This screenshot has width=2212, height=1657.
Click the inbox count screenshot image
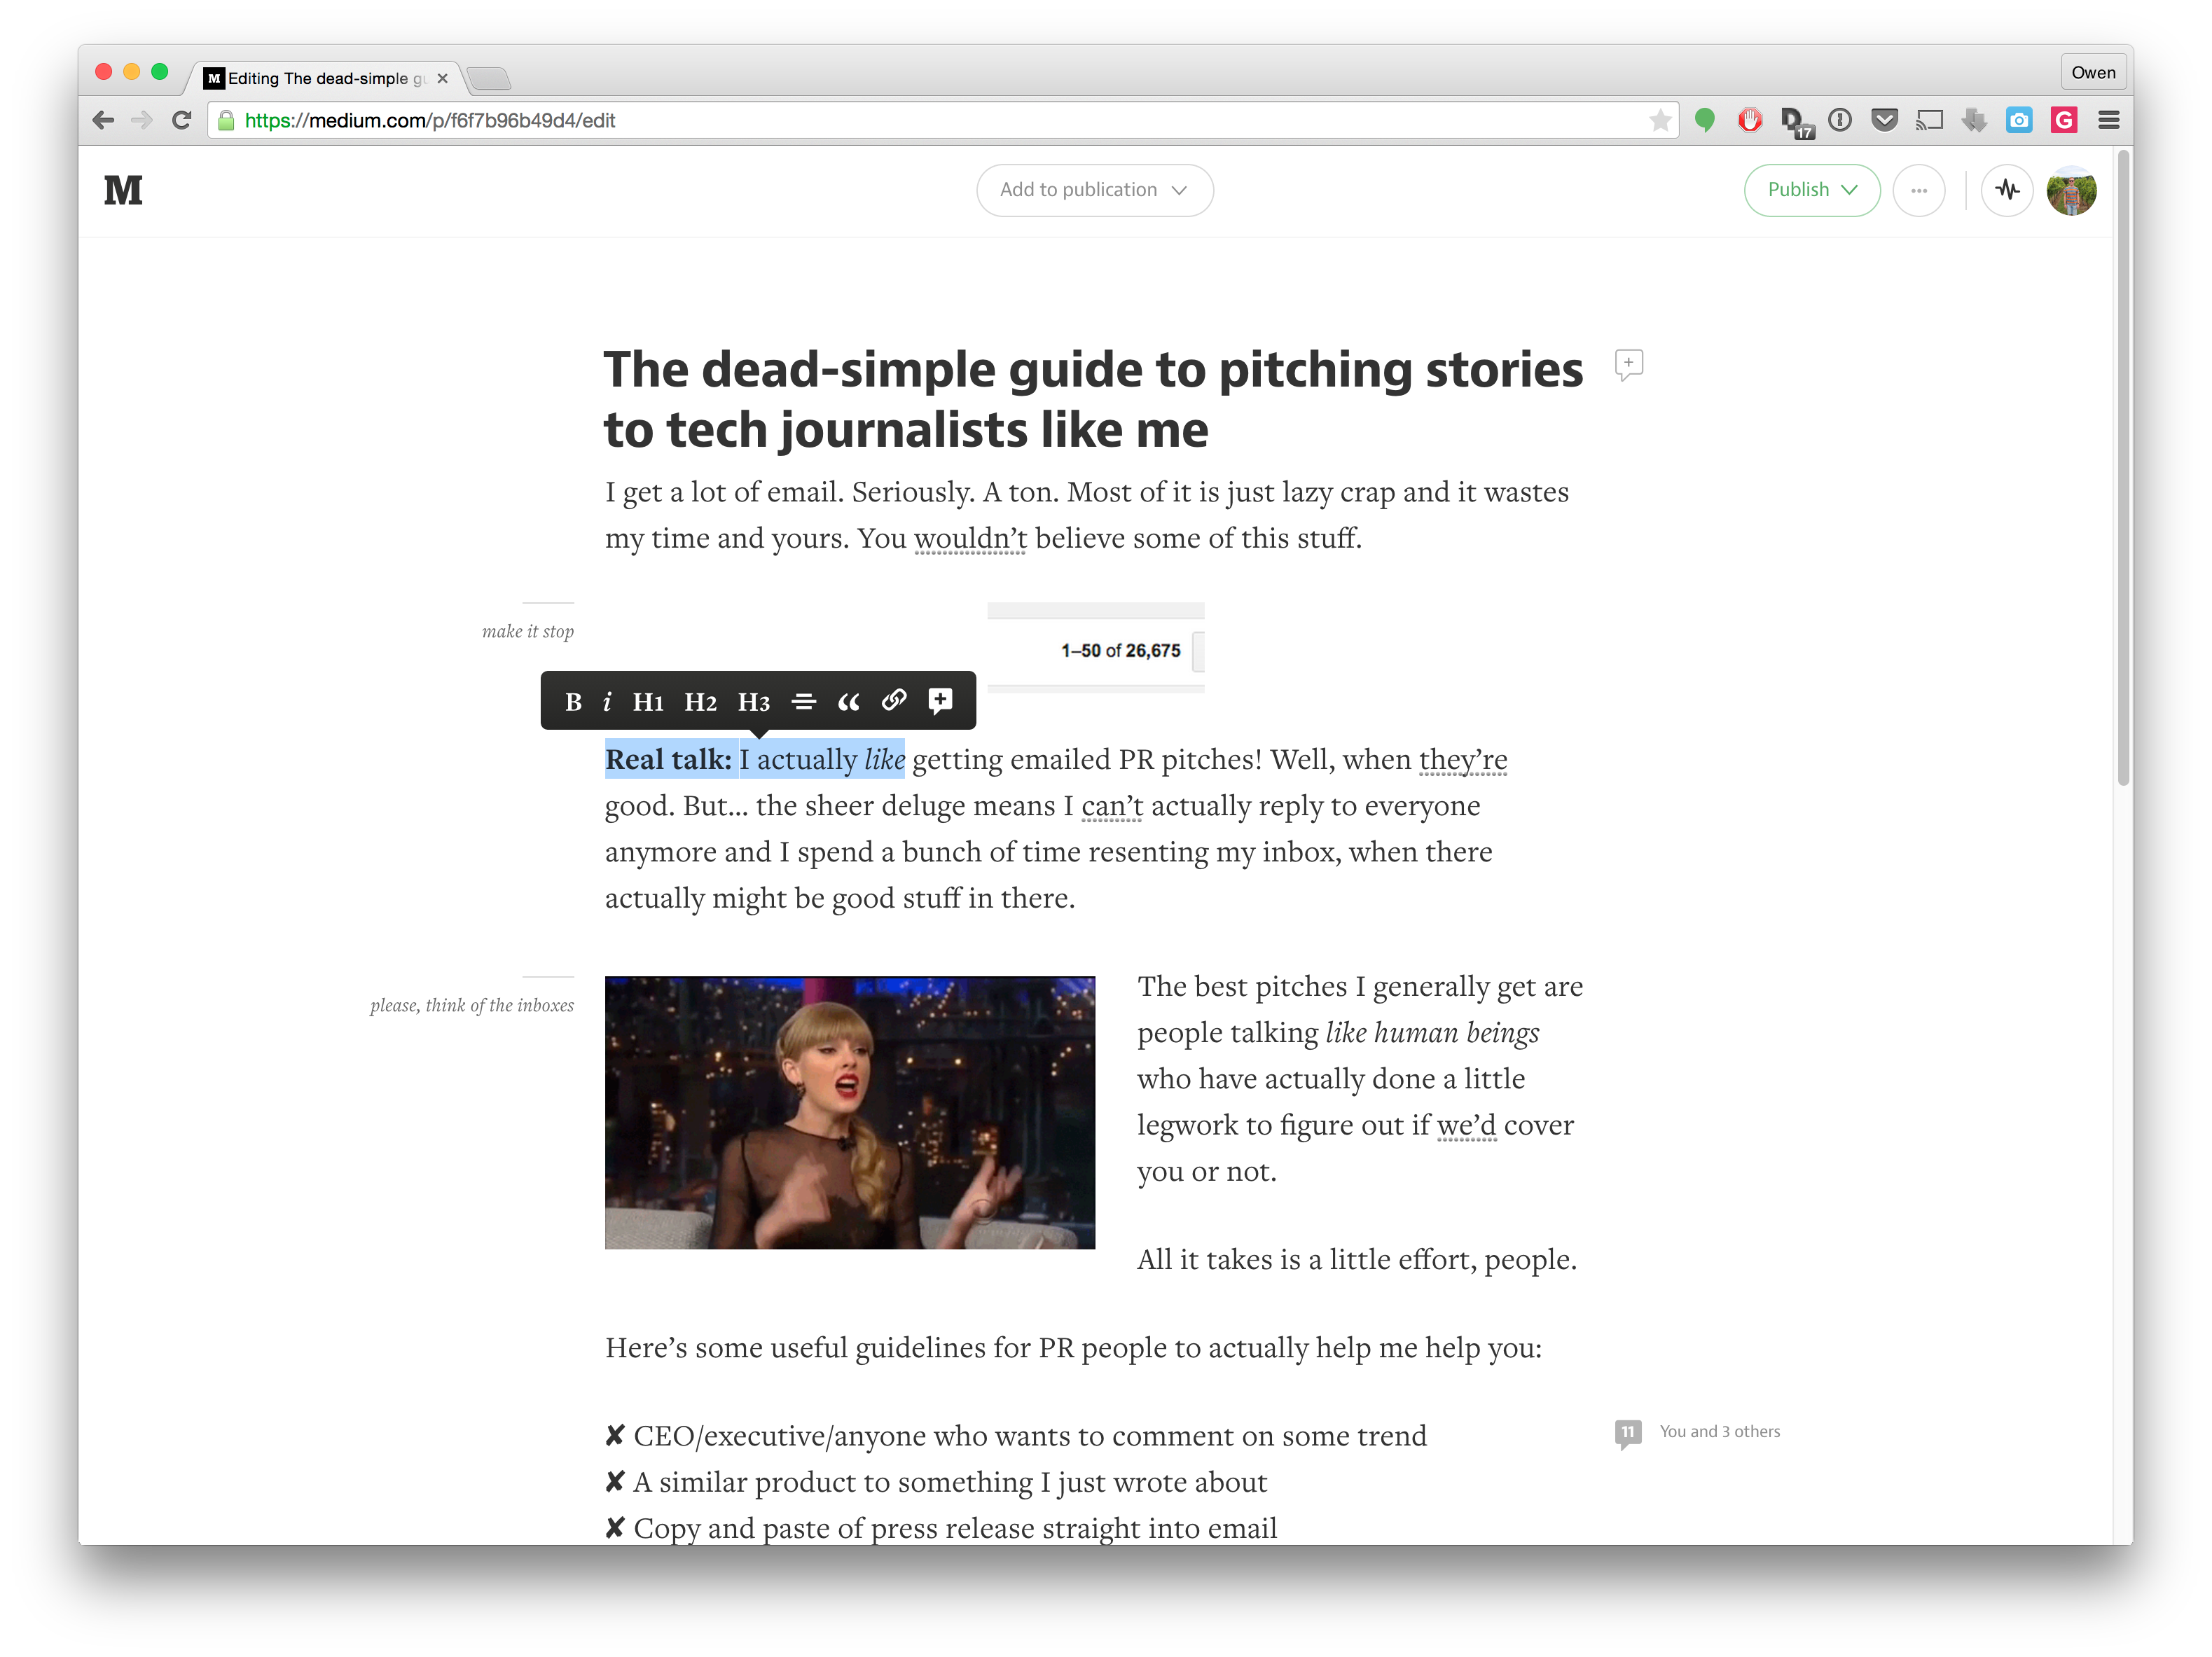point(1095,648)
